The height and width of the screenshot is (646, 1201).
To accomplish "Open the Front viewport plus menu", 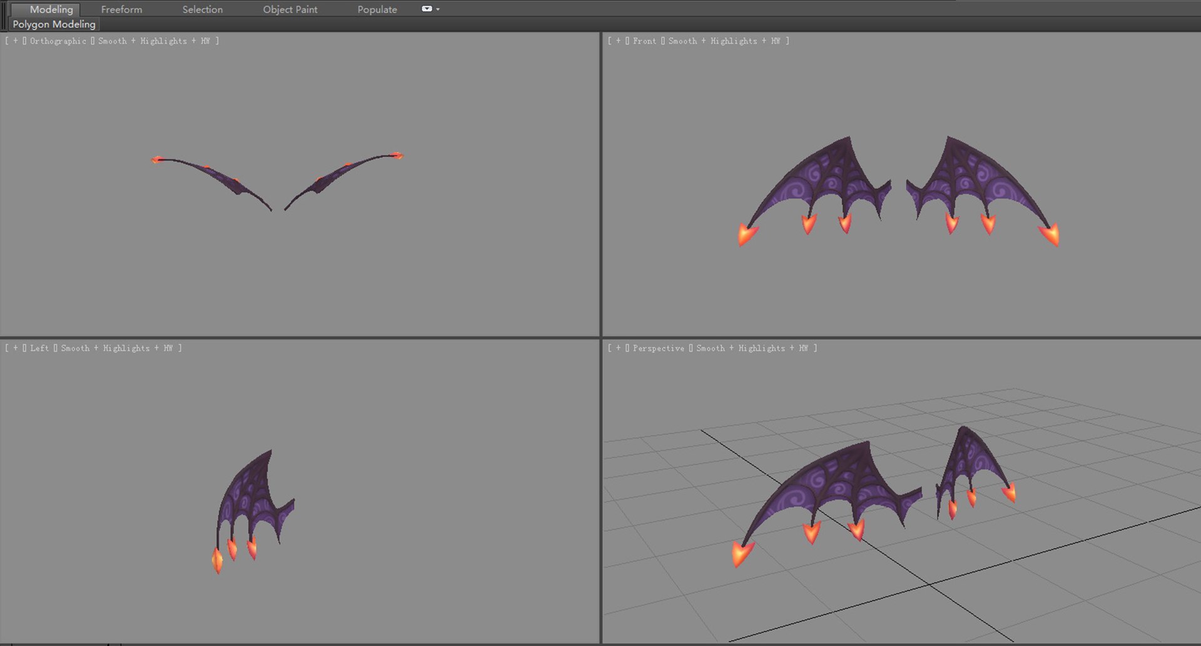I will tap(619, 41).
